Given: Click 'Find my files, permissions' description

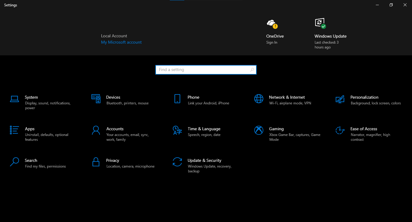Looking at the screenshot, I should point(46,166).
